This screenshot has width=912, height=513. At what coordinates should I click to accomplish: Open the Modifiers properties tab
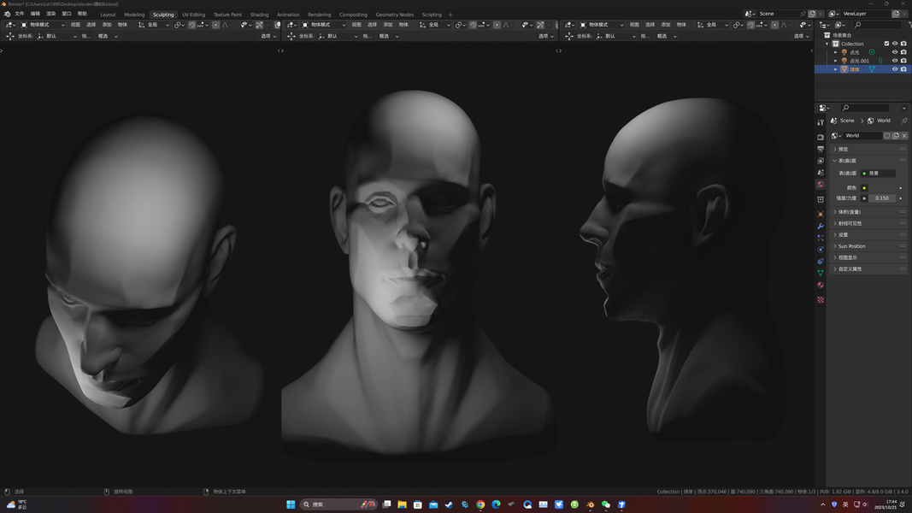(820, 226)
